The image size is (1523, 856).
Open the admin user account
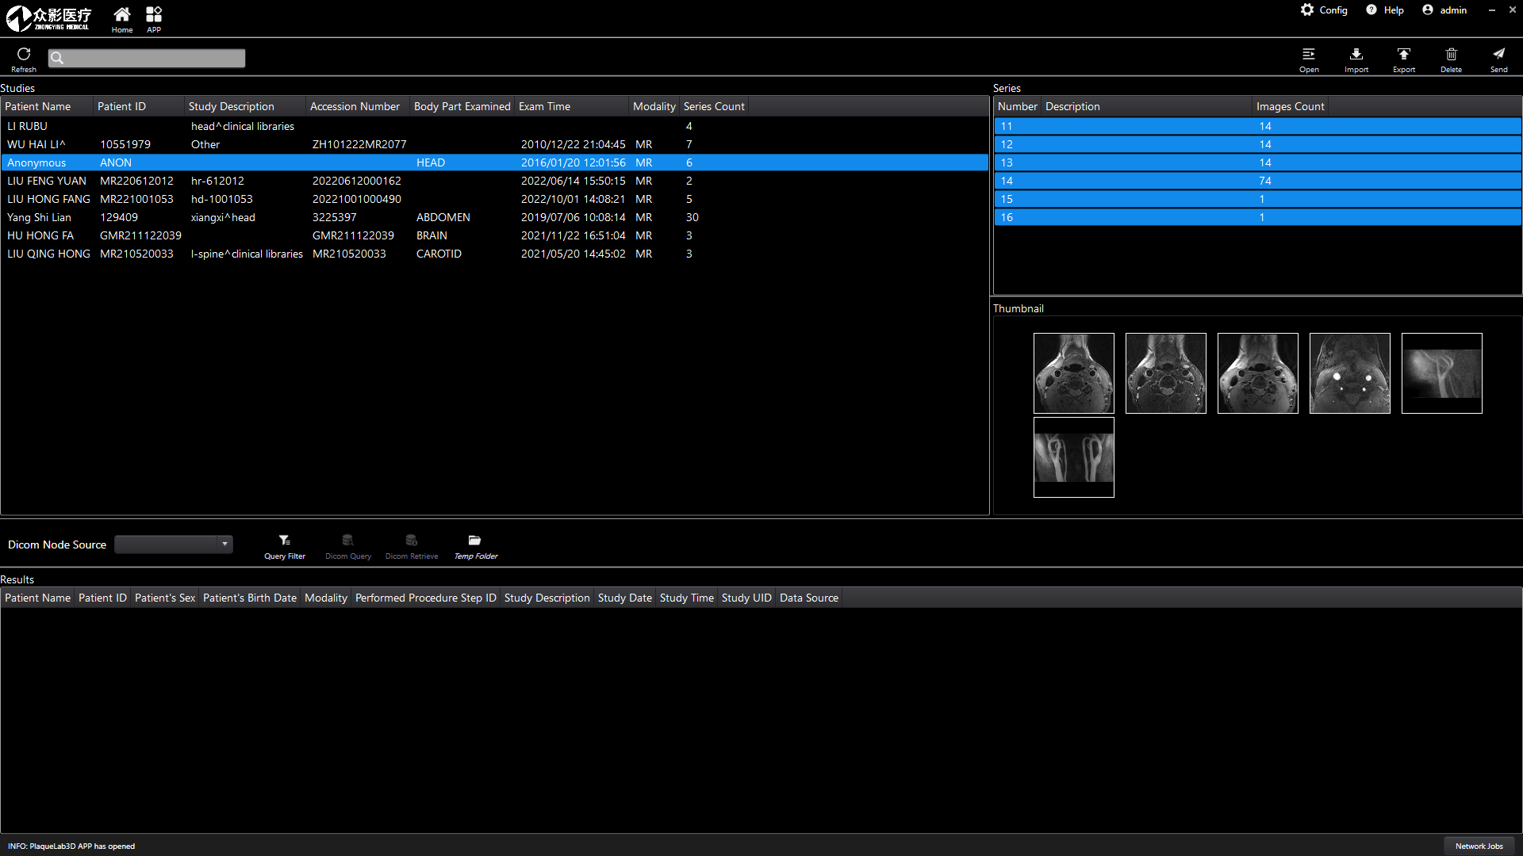click(1444, 10)
